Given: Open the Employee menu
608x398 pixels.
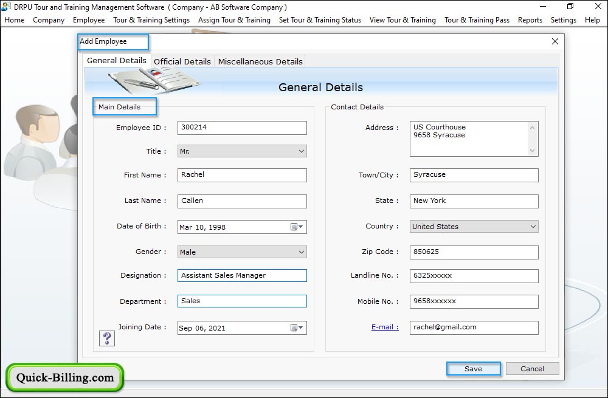Looking at the screenshot, I should point(89,20).
